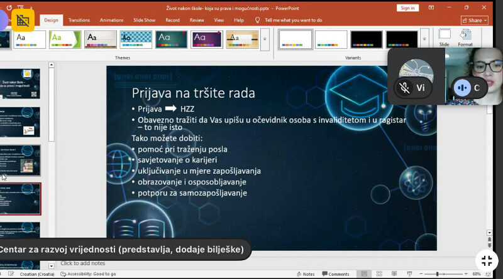Switch to the Animations tab
The image size is (503, 279).
click(111, 20)
